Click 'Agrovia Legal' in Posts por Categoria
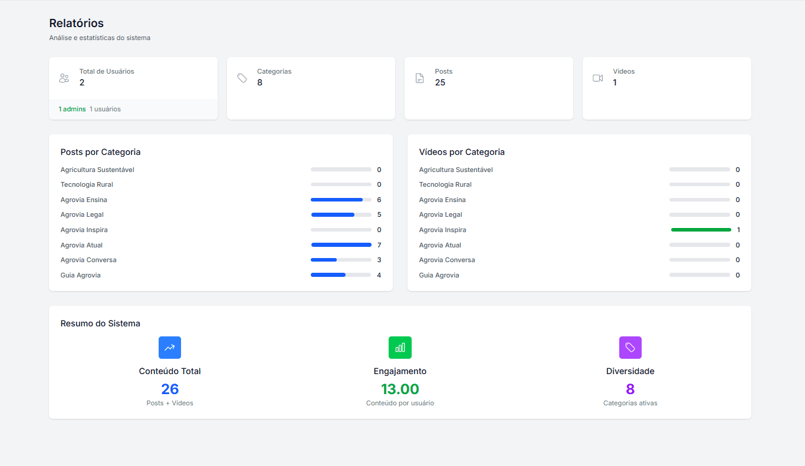The image size is (805, 466). pyautogui.click(x=82, y=214)
